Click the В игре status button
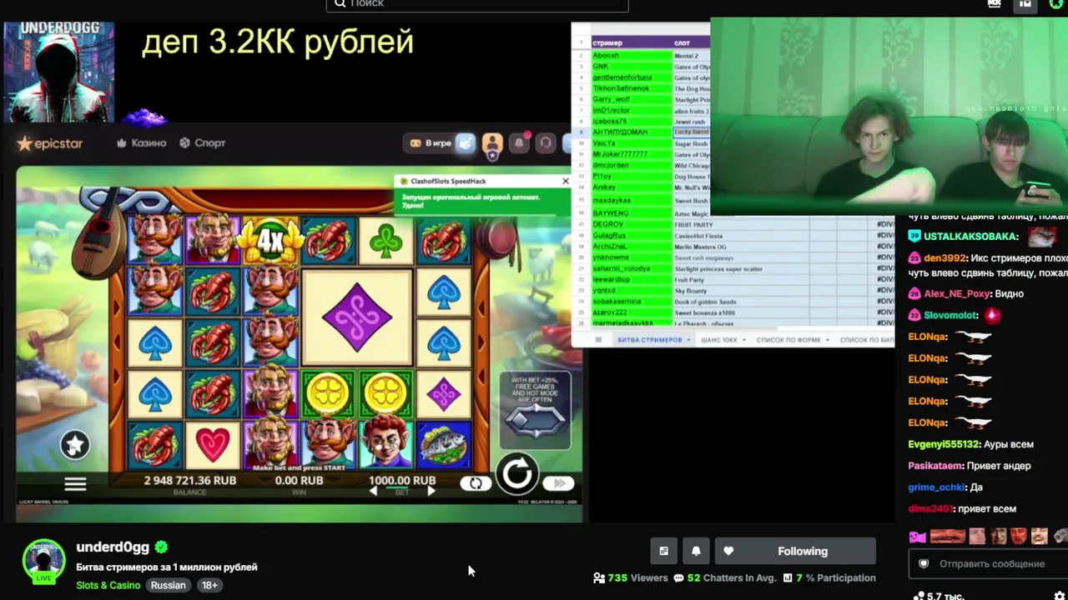This screenshot has width=1068, height=600. pyautogui.click(x=431, y=143)
